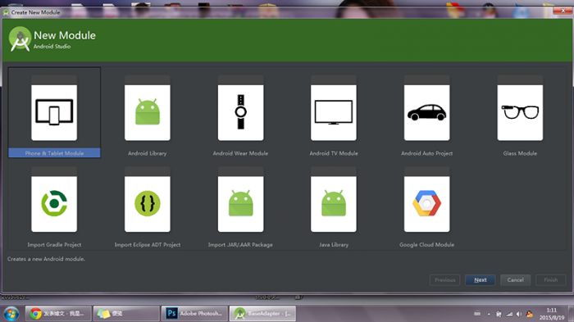Click the 'Java Library' label text
574x322 pixels.
pos(334,245)
